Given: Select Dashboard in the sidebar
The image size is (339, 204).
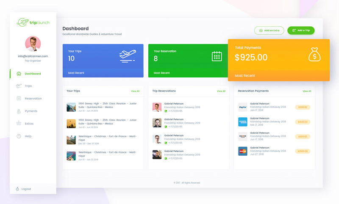Looking at the screenshot, I should click(x=33, y=74).
